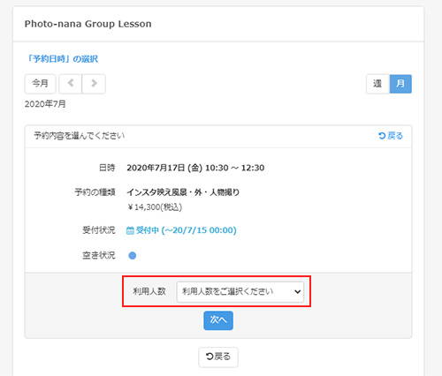Click the undo arrow icon in bottom 戻る button
This screenshot has width=442, height=376.
pyautogui.click(x=210, y=357)
